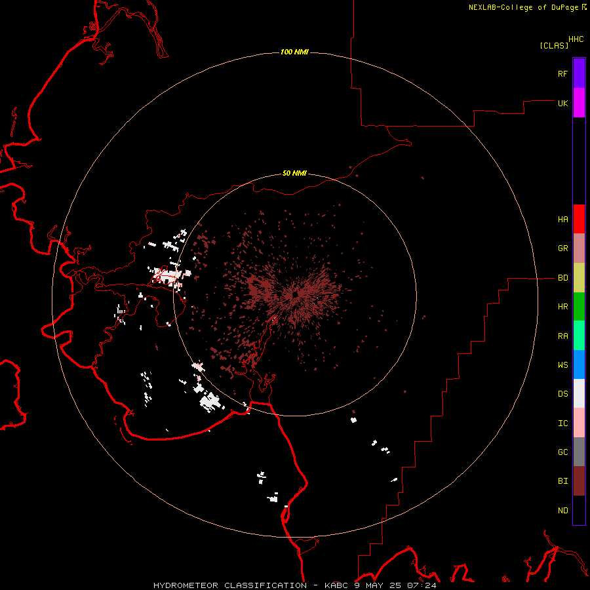Click the UK magenta legend color swatch
Image resolution: width=590 pixels, height=590 pixels.
[579, 103]
